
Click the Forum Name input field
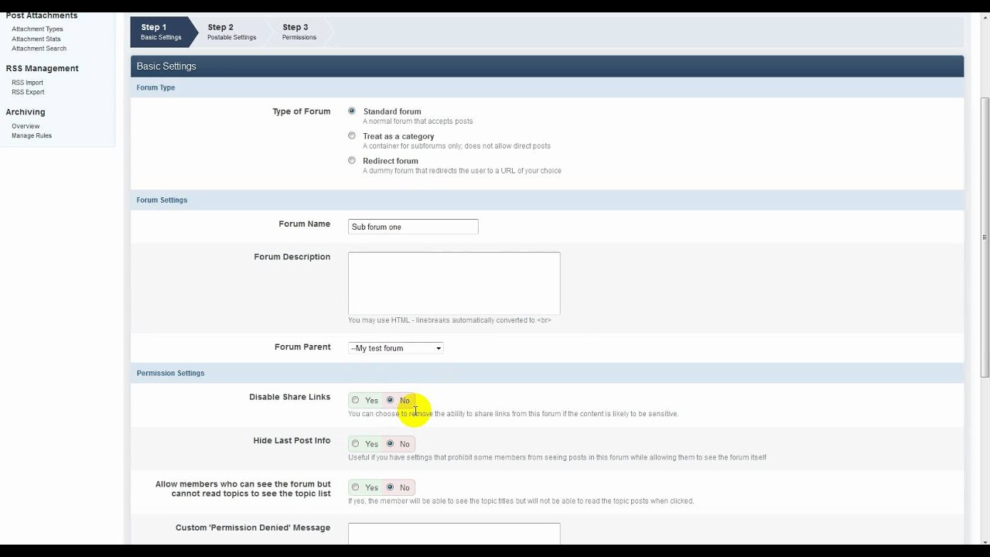click(x=413, y=227)
